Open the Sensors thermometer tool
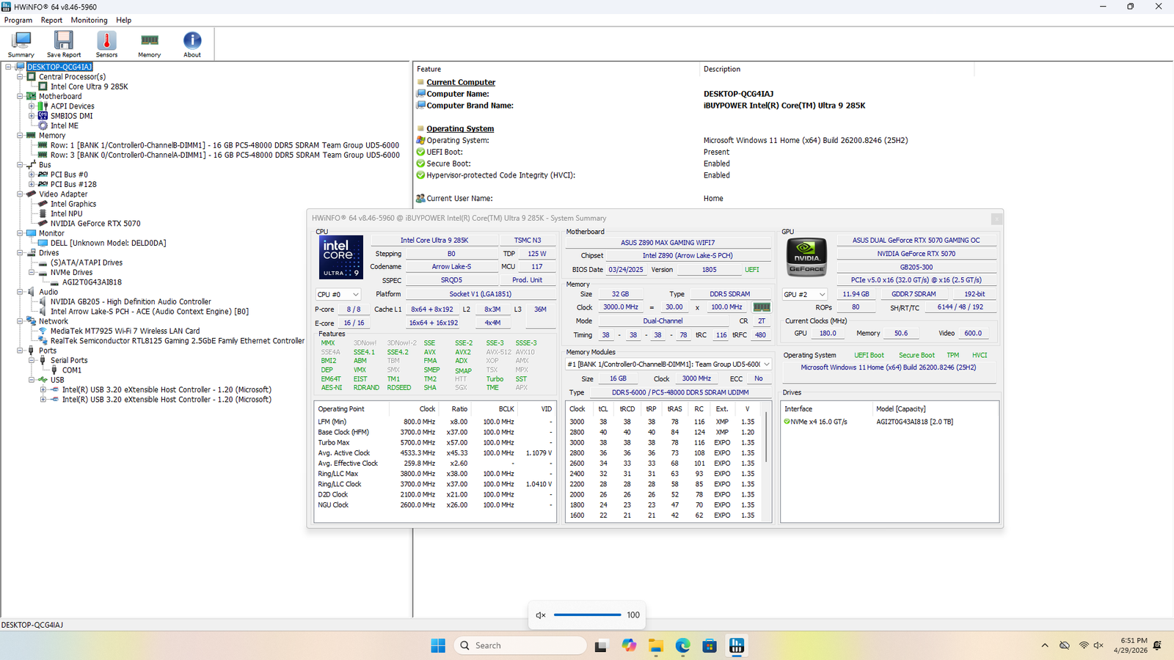The width and height of the screenshot is (1174, 660). coord(106,44)
